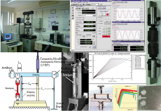Click the red Stop button in Station Controls
Screen dimensions: 161x111
point(107,14)
